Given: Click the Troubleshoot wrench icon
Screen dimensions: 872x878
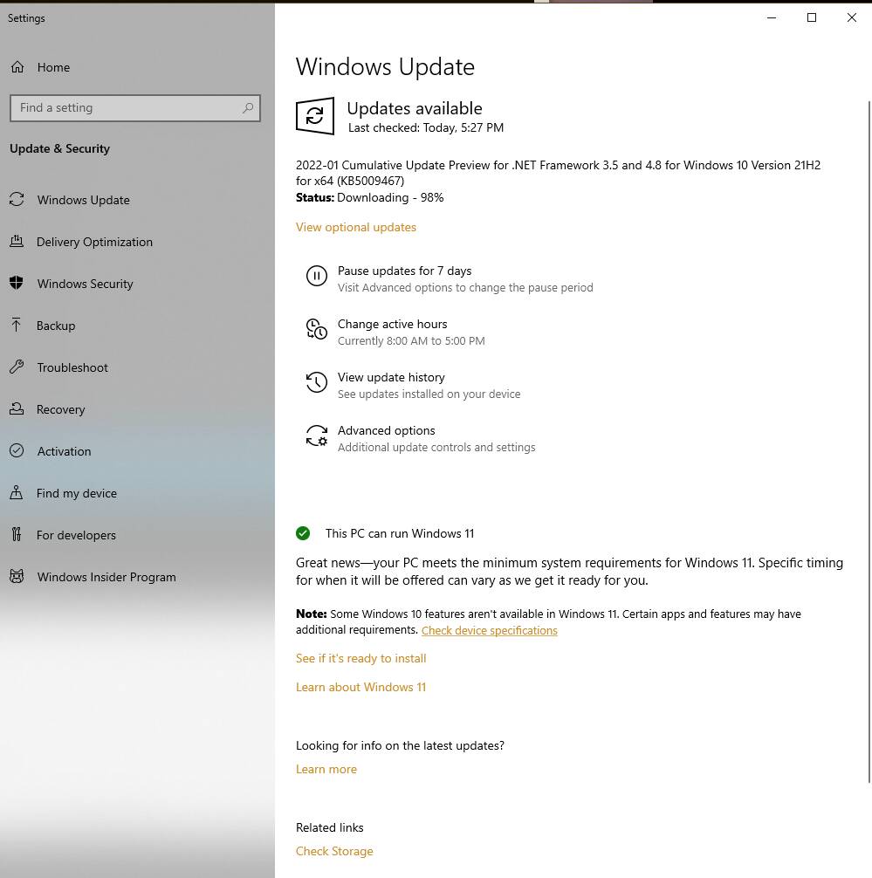Looking at the screenshot, I should tap(17, 367).
